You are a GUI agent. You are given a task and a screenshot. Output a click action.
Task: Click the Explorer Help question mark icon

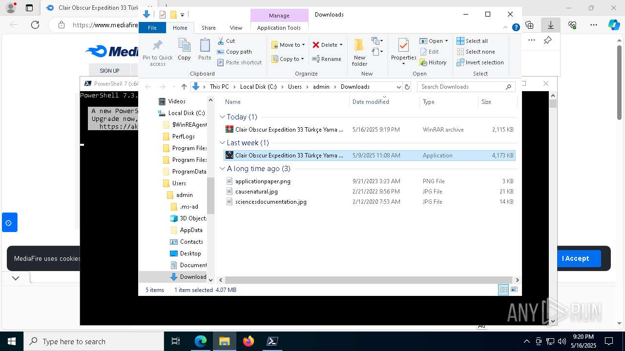point(516,28)
